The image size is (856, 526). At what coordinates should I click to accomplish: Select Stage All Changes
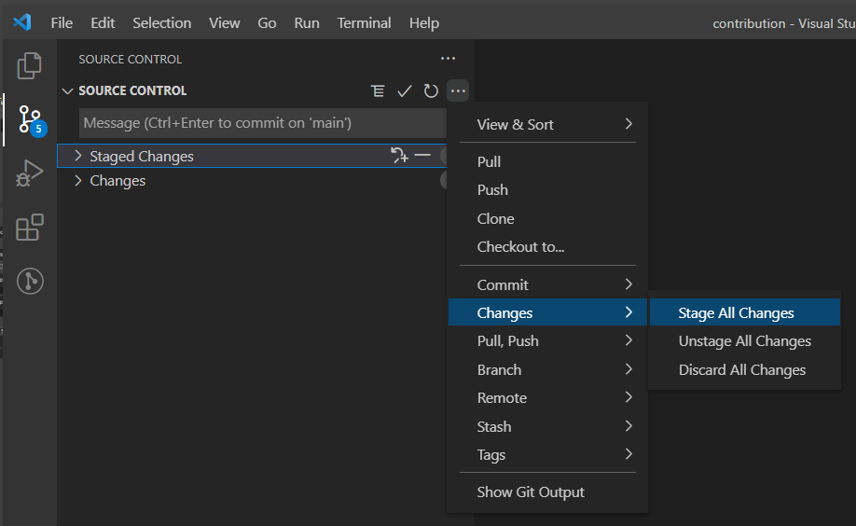tap(745, 312)
